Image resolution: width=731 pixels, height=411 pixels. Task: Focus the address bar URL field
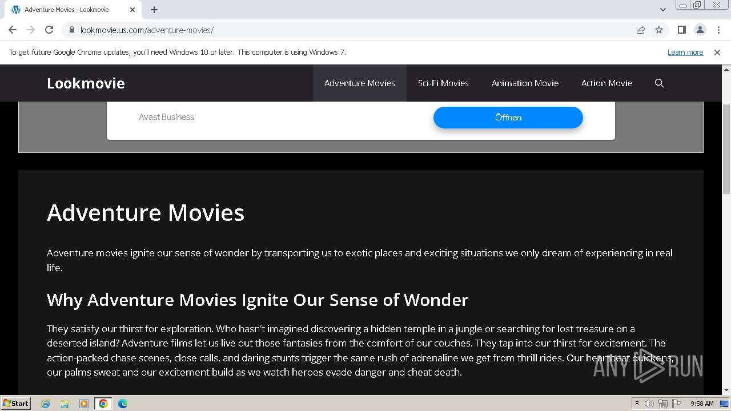tap(354, 30)
